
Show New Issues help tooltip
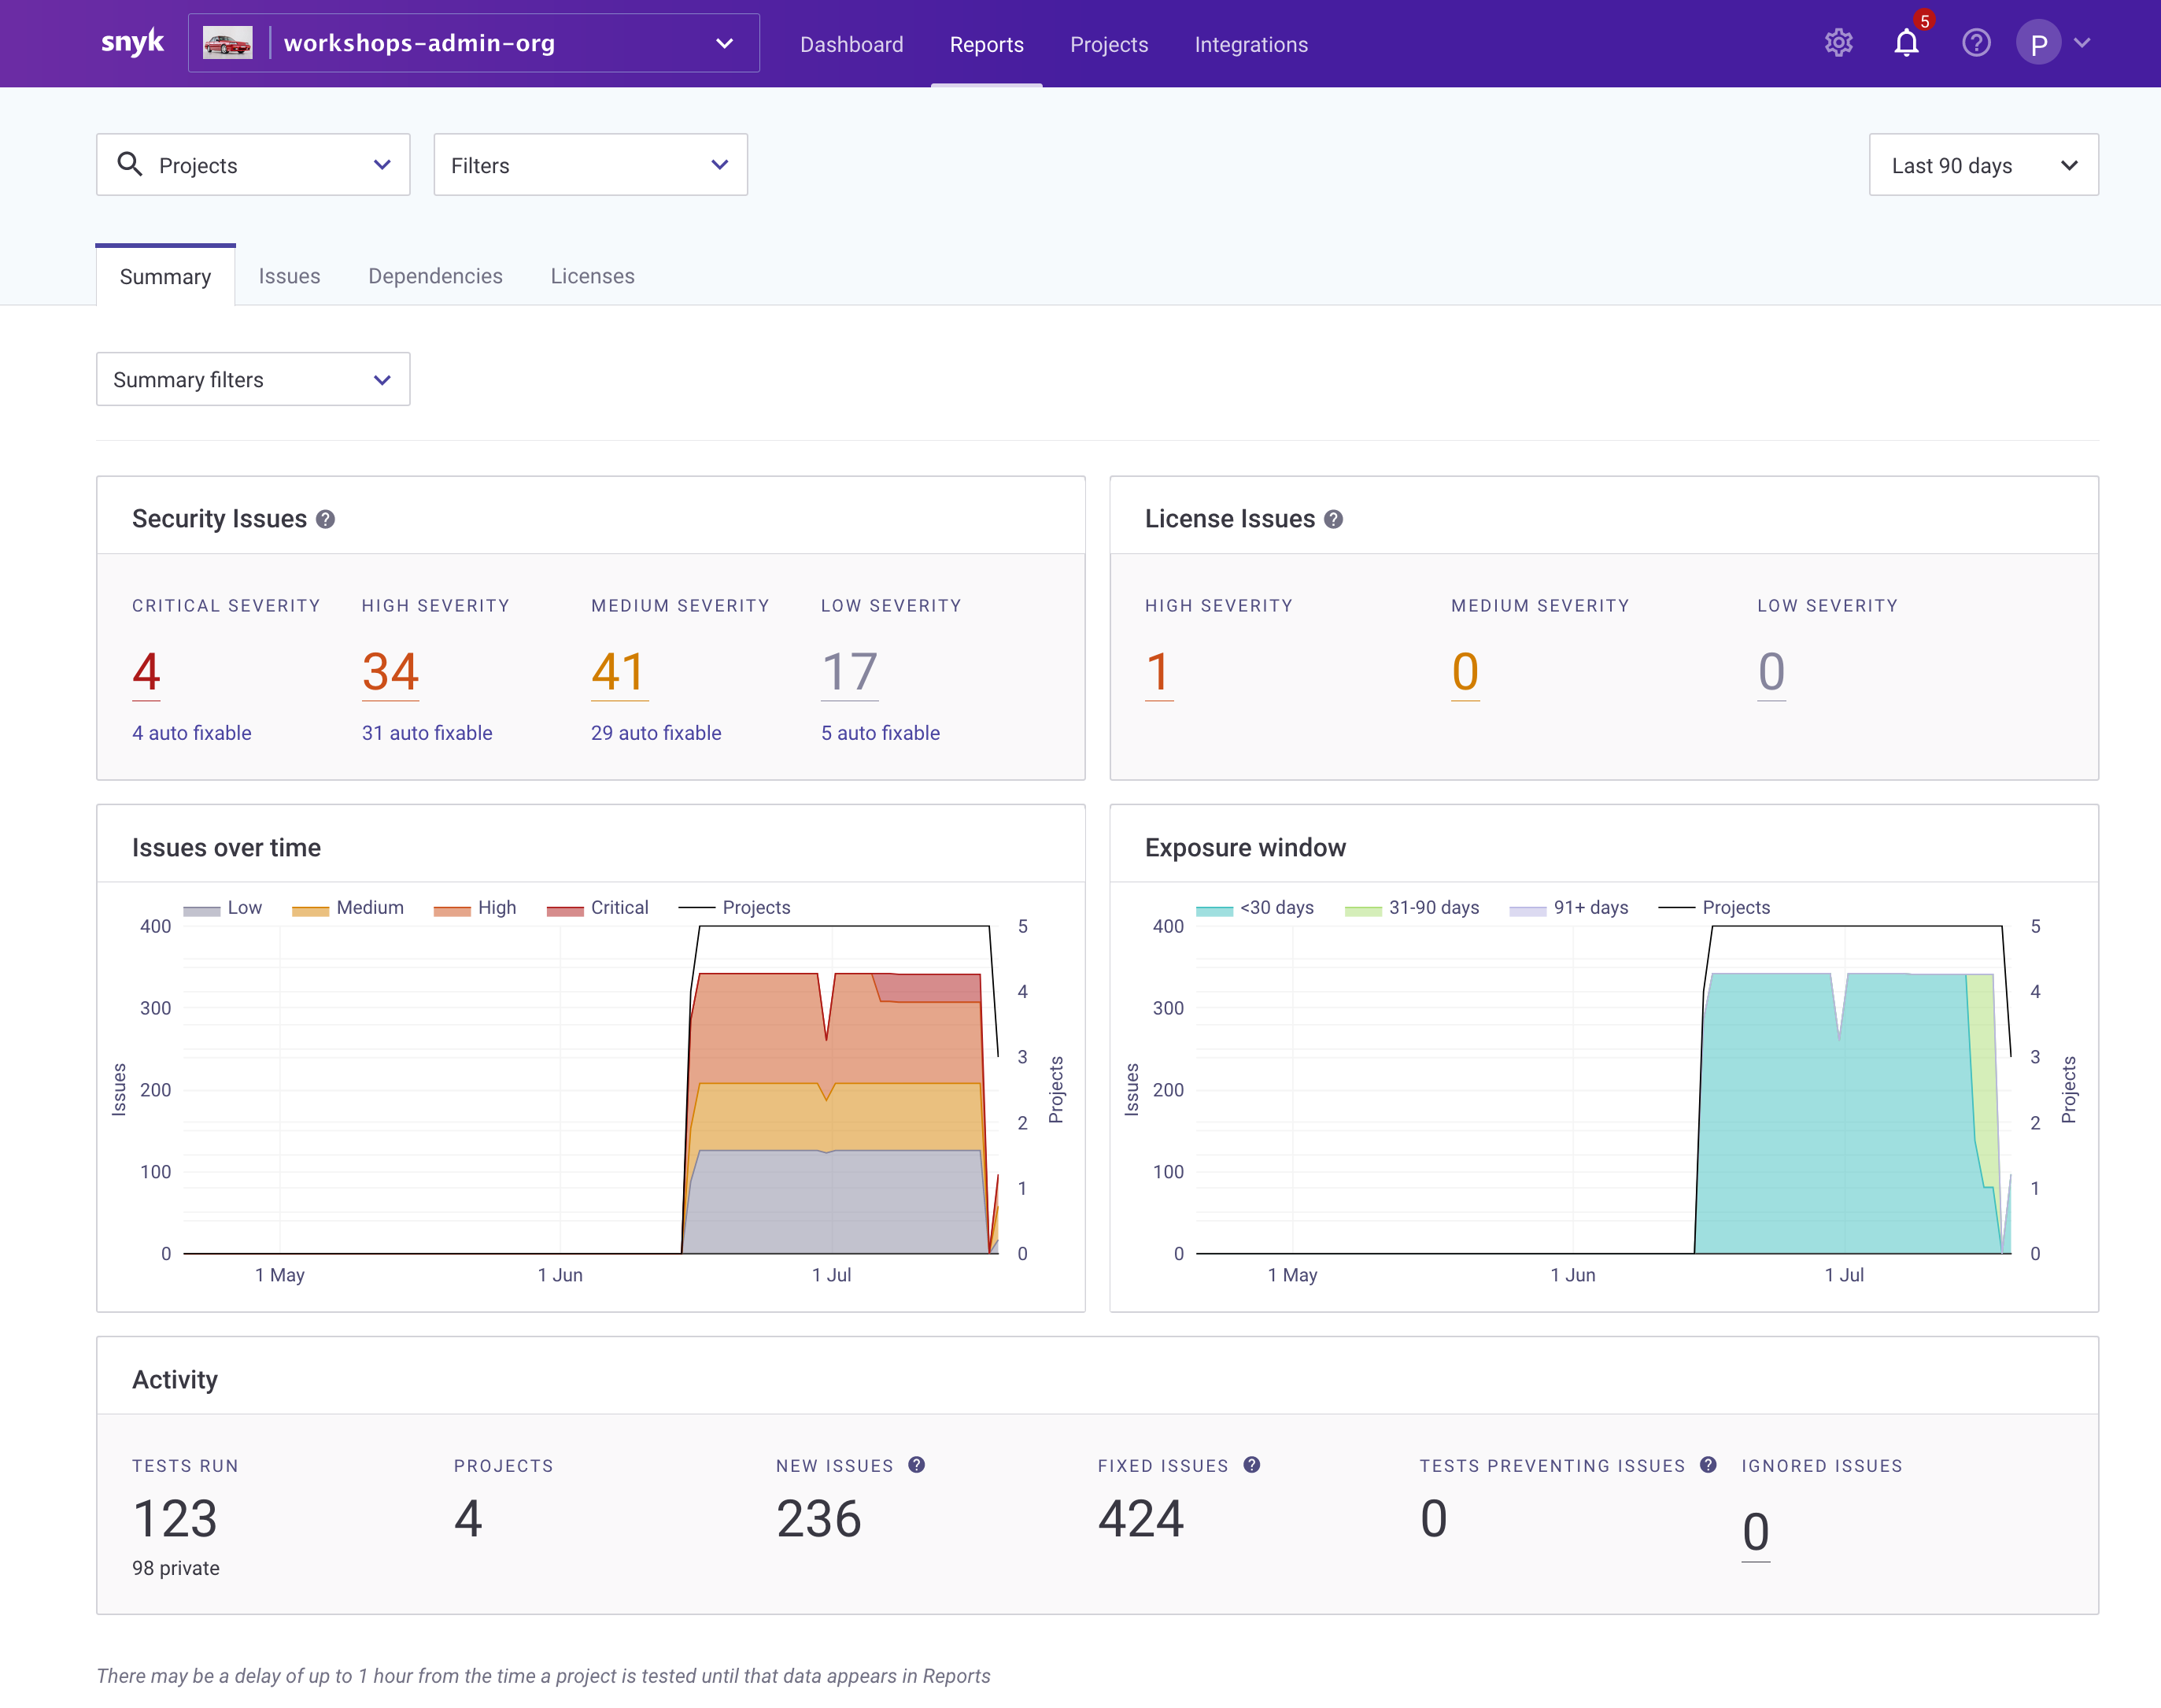tap(915, 1465)
